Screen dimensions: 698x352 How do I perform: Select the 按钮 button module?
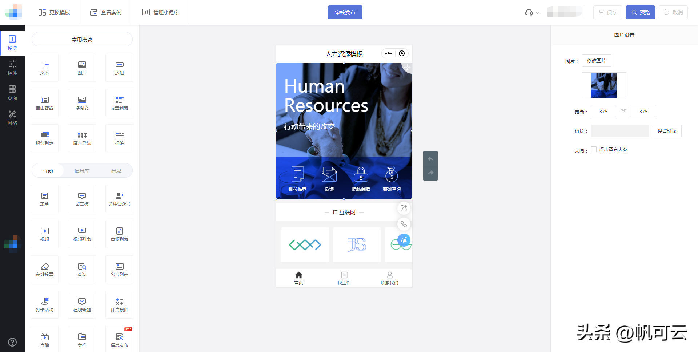(119, 68)
